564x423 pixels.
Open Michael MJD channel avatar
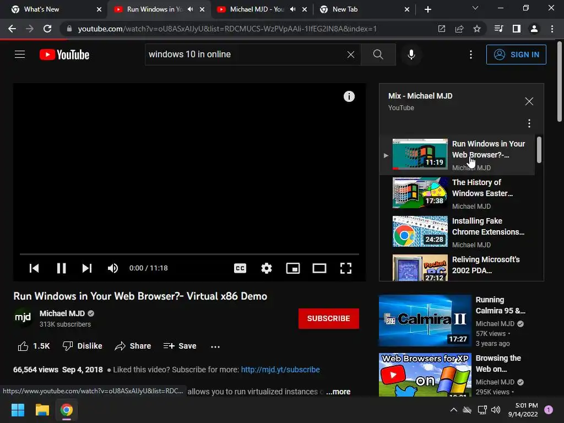(23, 318)
